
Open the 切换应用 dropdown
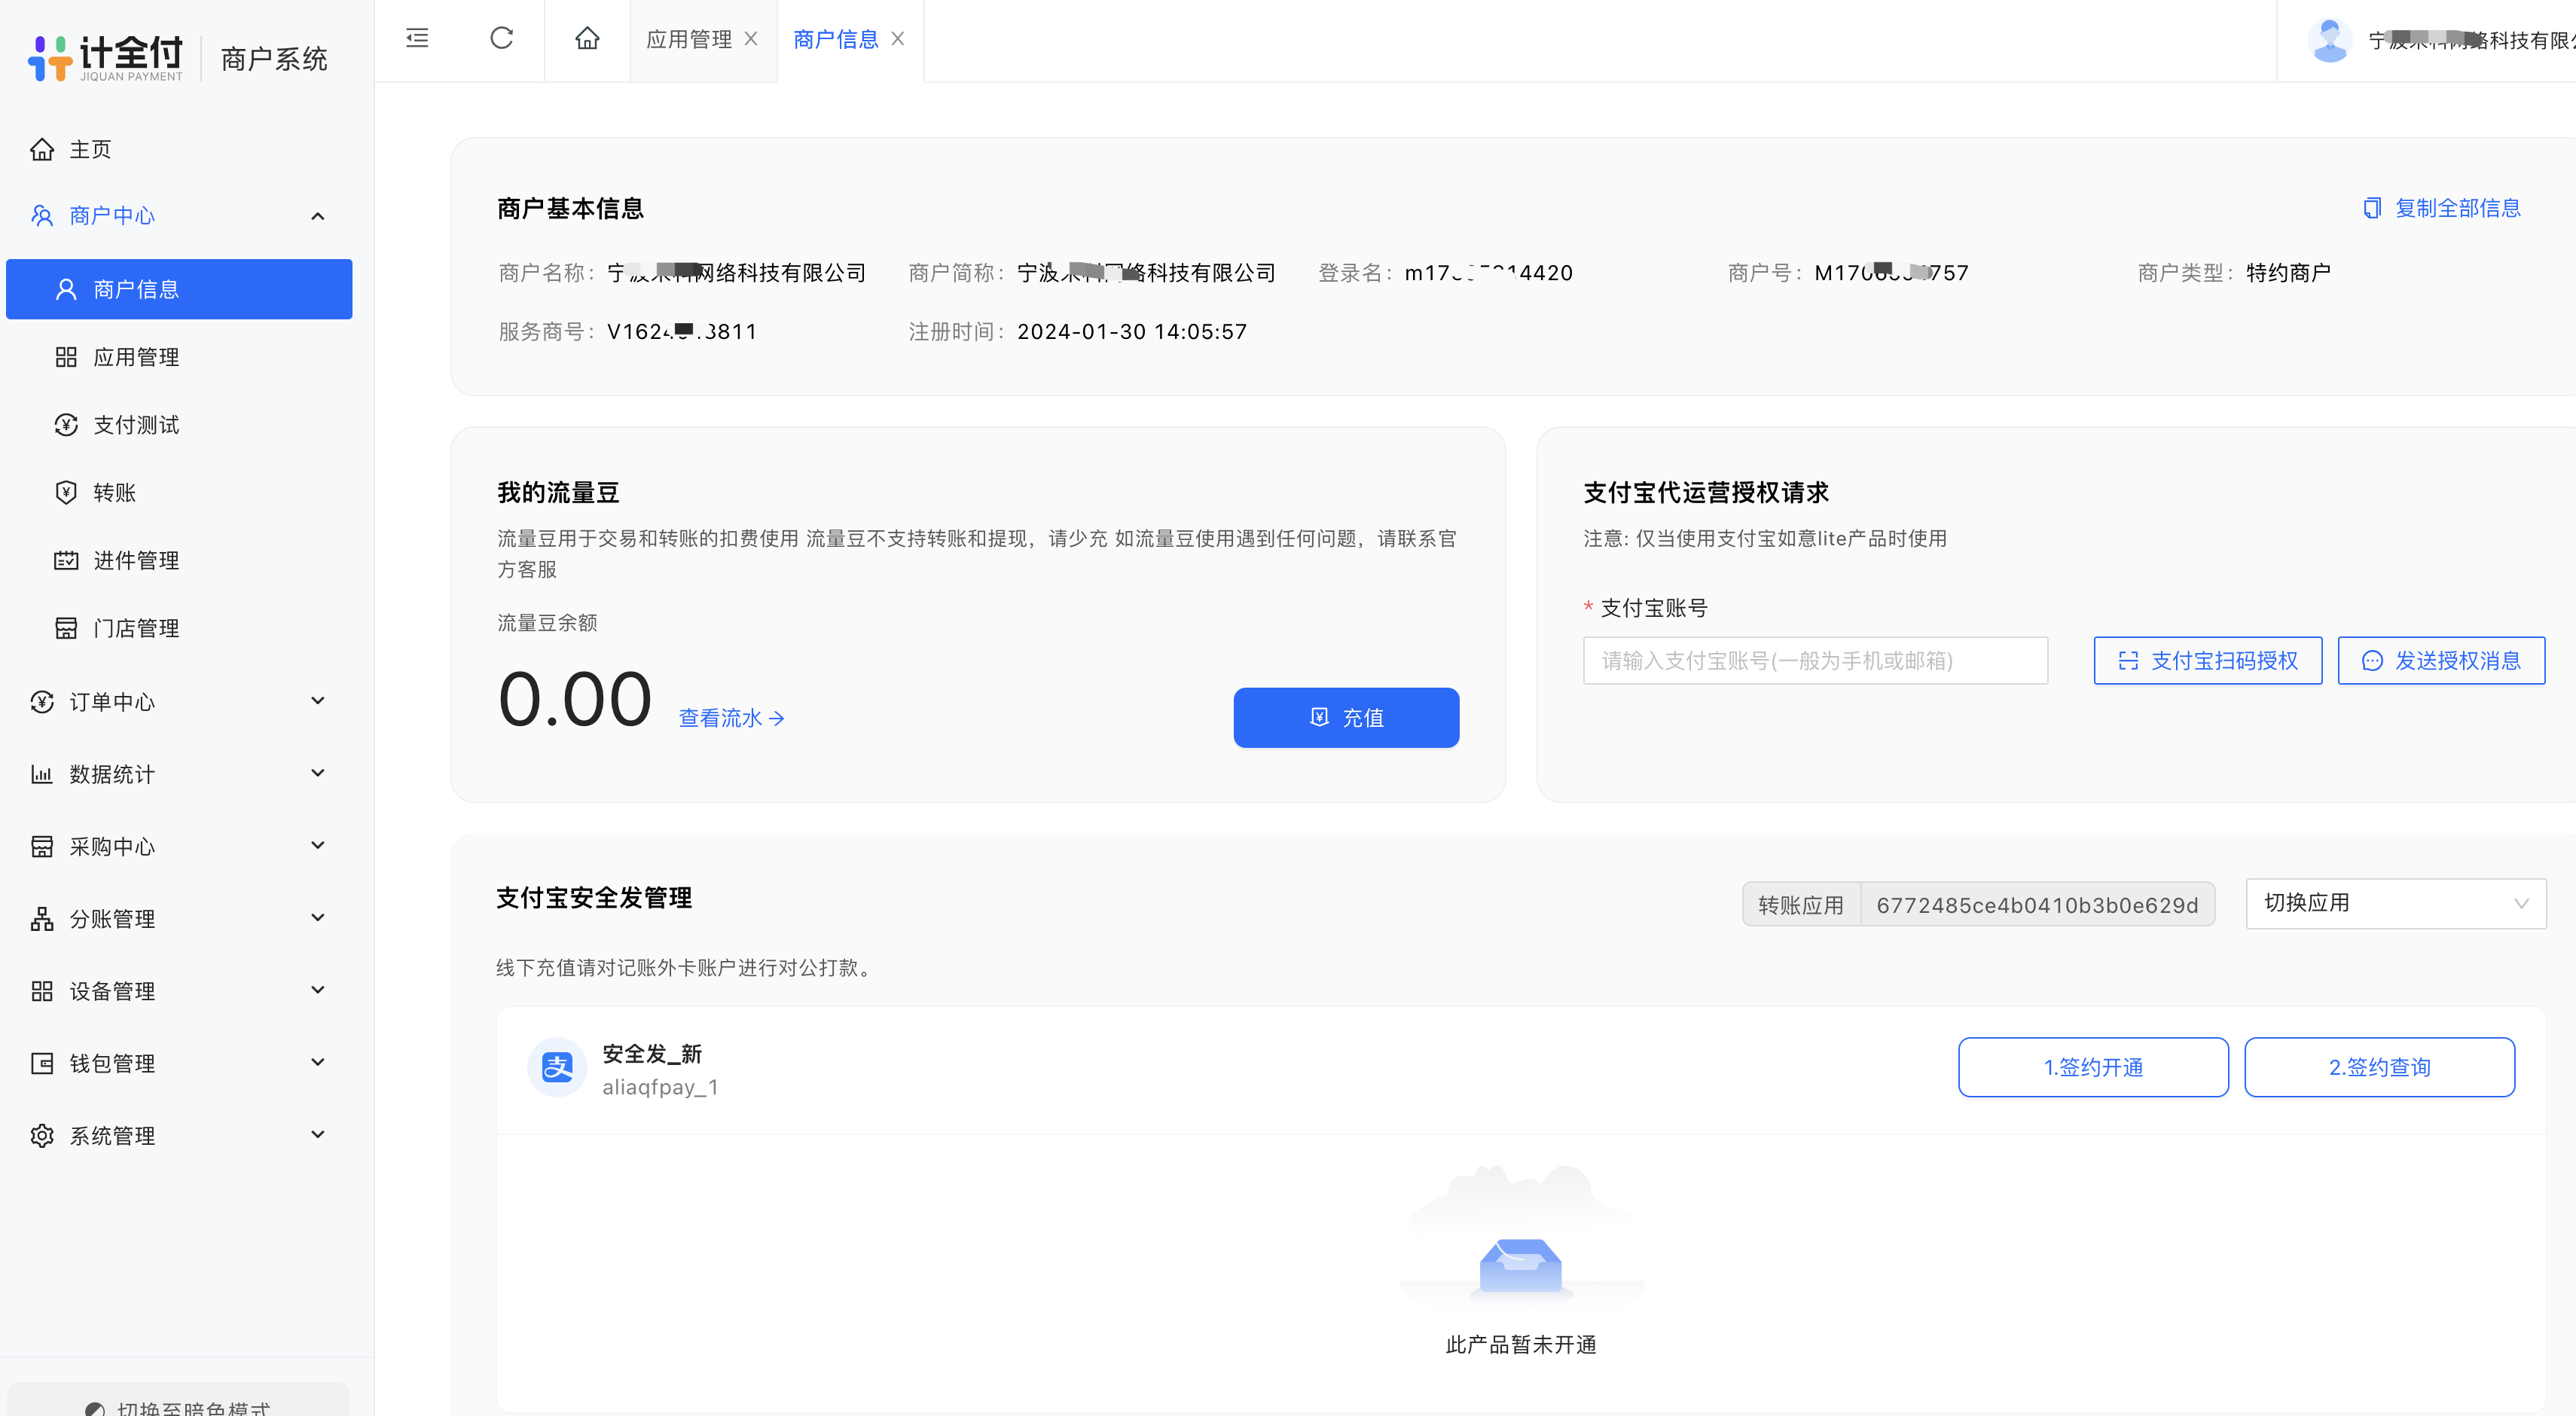[x=2396, y=903]
